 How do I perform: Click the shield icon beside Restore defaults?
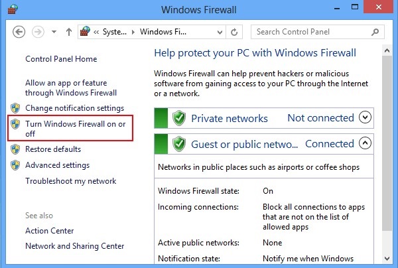tap(15, 149)
